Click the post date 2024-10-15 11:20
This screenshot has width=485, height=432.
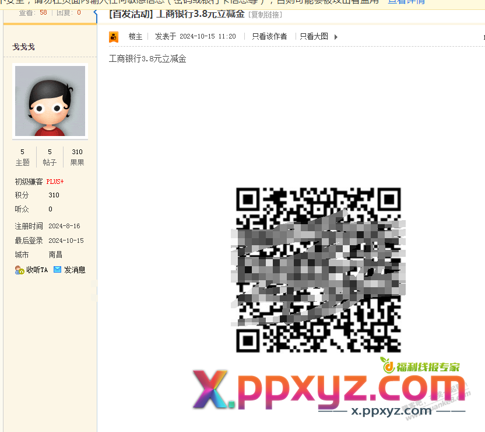tap(208, 37)
